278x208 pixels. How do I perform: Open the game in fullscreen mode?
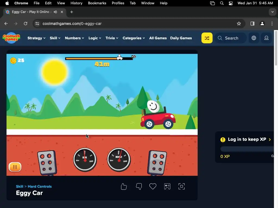pos(182,186)
